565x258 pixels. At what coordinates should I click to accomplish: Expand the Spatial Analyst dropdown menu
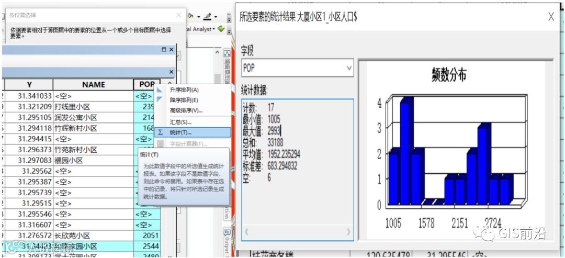tap(213, 29)
